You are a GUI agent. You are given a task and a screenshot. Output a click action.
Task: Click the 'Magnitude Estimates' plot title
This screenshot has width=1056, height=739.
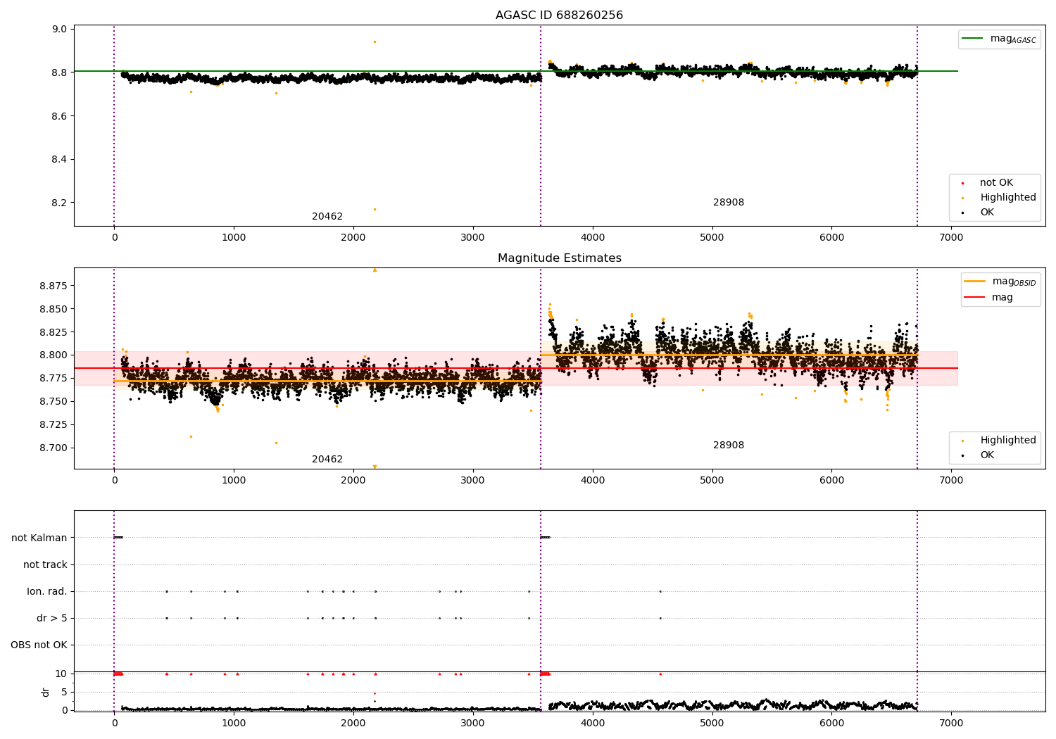pos(559,258)
